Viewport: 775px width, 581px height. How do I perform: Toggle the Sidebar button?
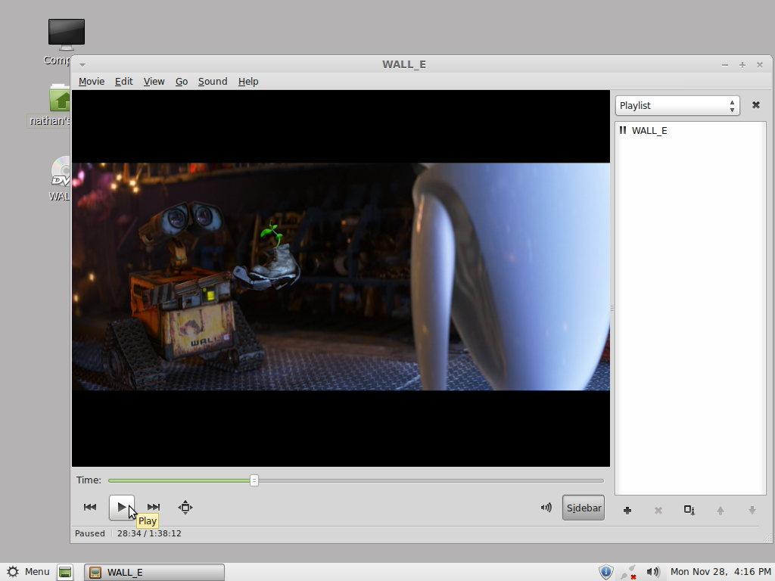(x=584, y=508)
